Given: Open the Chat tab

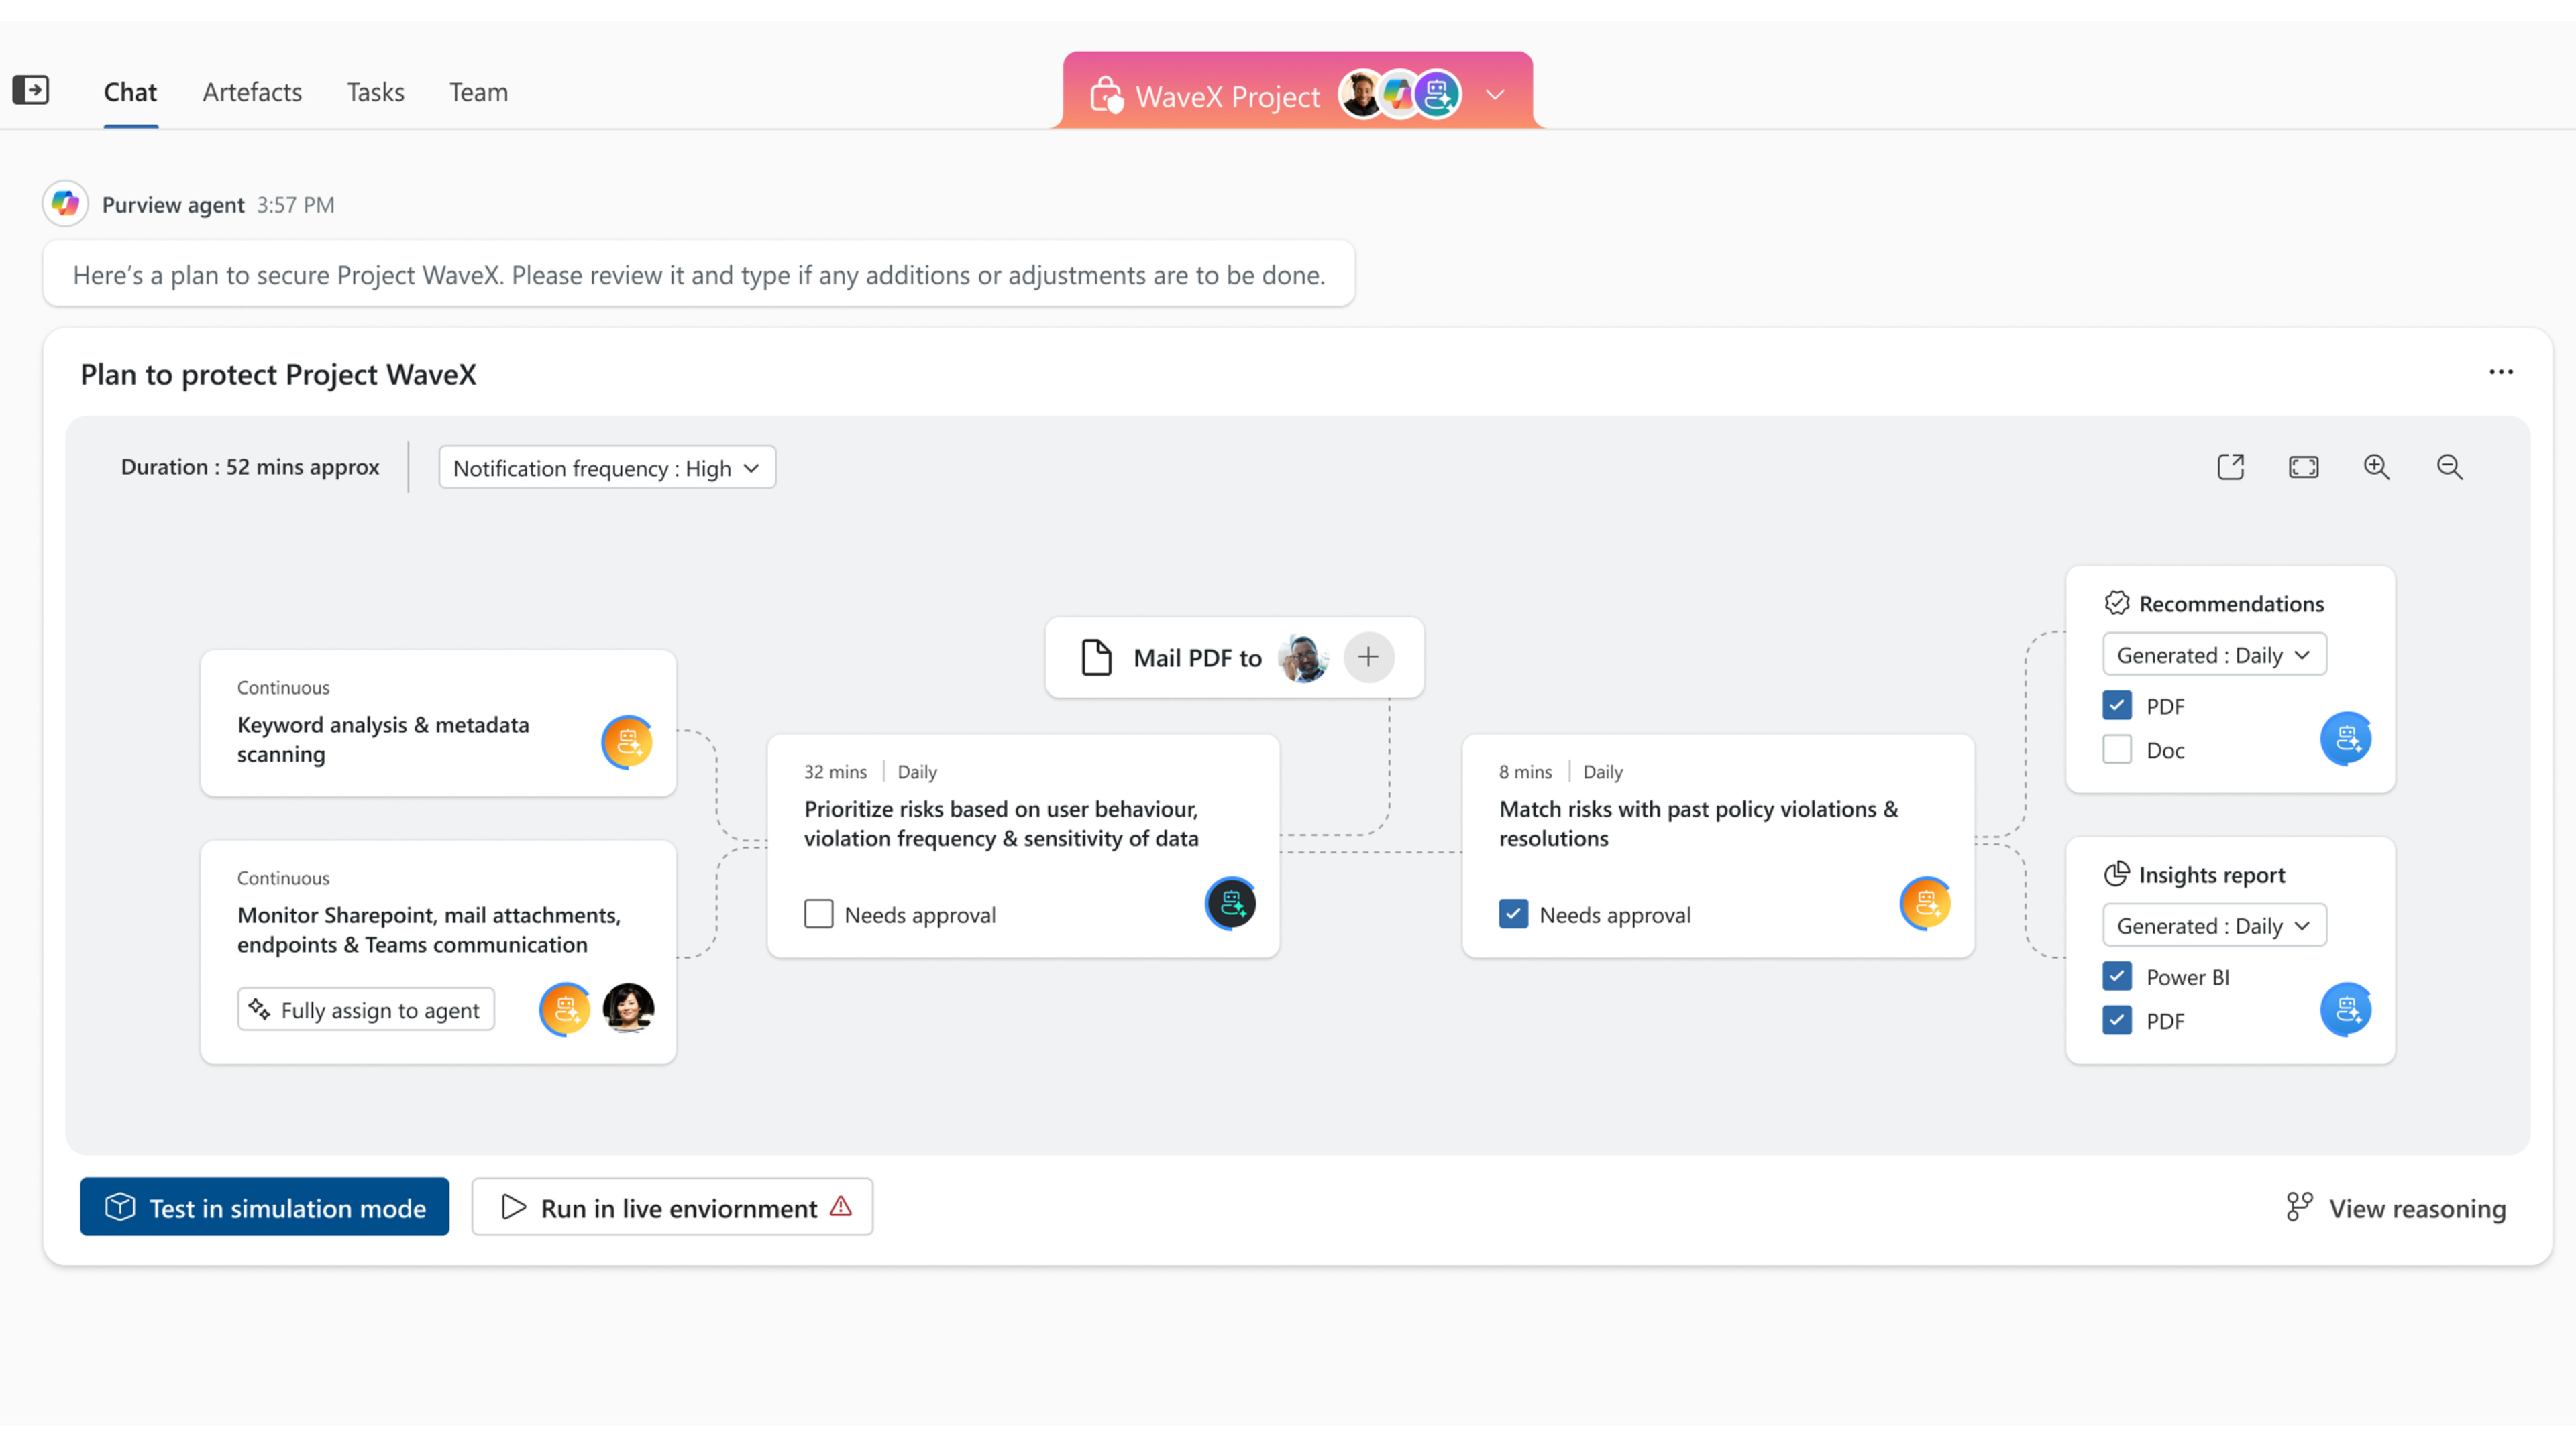Looking at the screenshot, I should (x=130, y=92).
